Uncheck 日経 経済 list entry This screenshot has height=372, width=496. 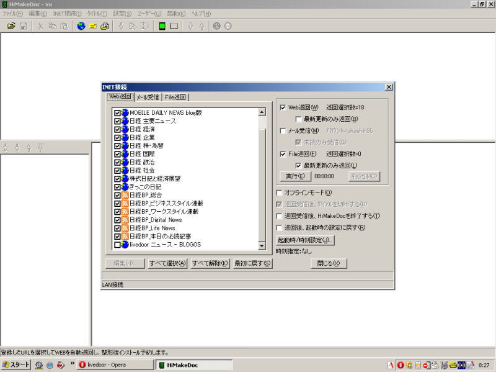coord(117,129)
